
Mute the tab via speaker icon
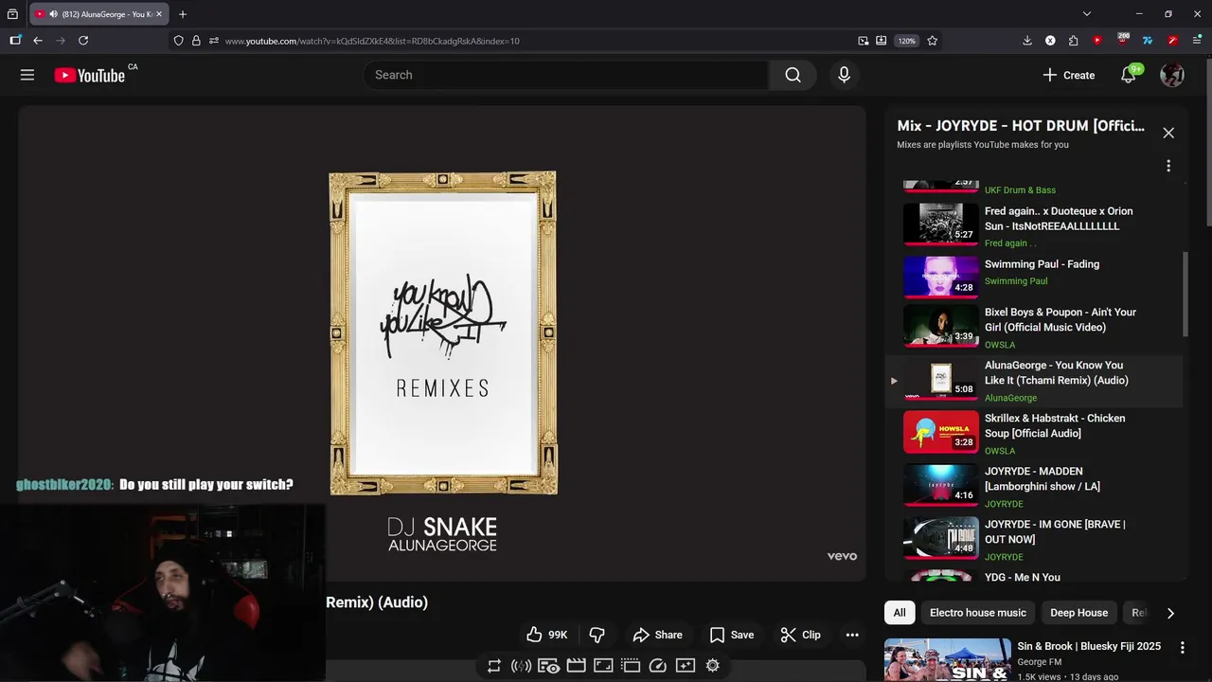[52, 14]
